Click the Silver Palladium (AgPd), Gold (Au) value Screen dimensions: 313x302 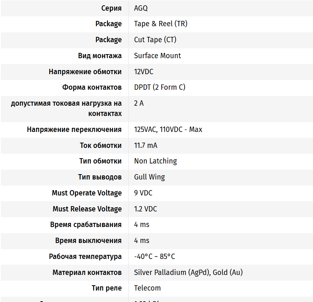[x=188, y=272]
